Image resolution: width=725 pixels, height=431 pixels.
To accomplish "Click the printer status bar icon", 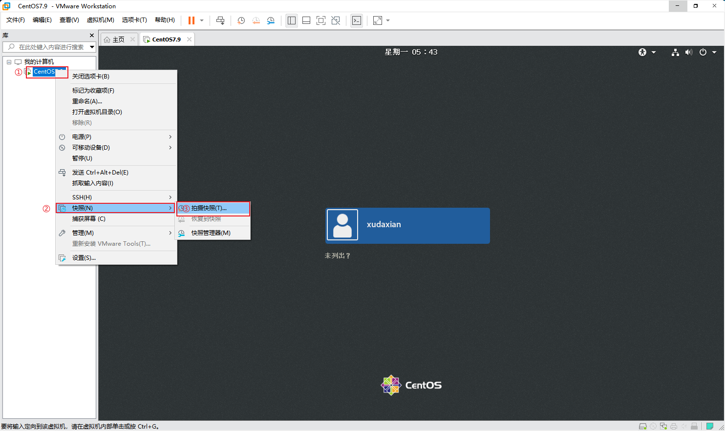I will 674,426.
